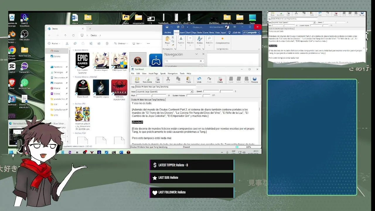
Task: Select Descargas in File Explorer sidebar
Action: (58, 72)
